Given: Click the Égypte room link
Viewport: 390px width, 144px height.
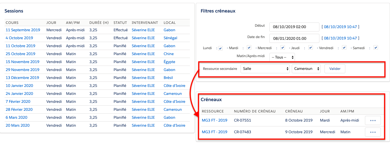Looking at the screenshot, I should [169, 62].
